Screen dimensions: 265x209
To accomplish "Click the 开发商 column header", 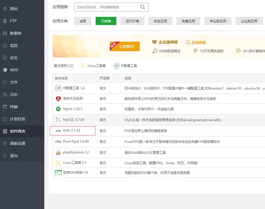I will tap(104, 78).
